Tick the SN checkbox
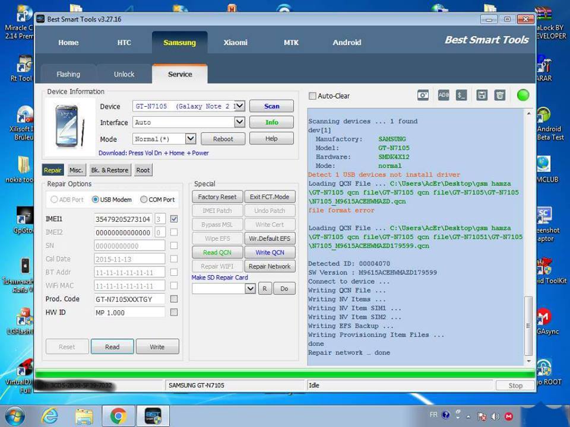 pos(174,246)
